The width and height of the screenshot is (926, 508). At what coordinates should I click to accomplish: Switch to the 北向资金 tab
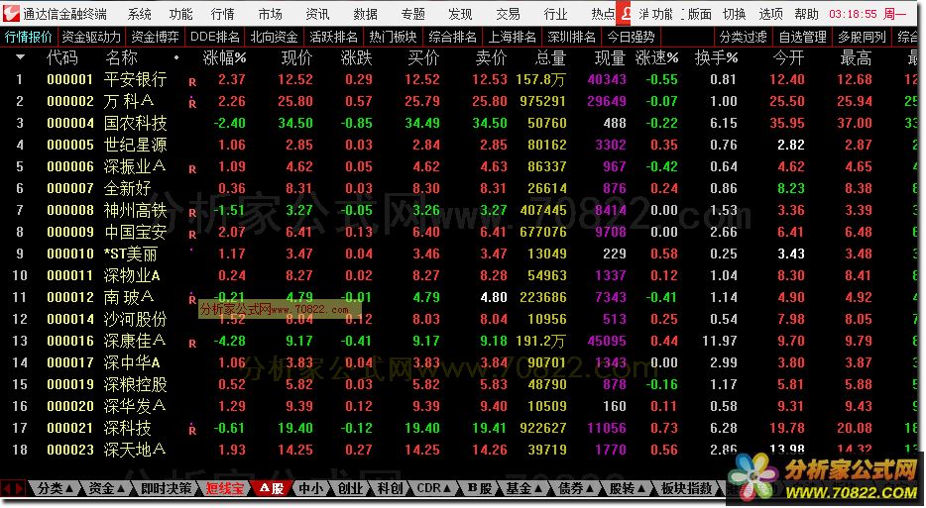pos(274,37)
